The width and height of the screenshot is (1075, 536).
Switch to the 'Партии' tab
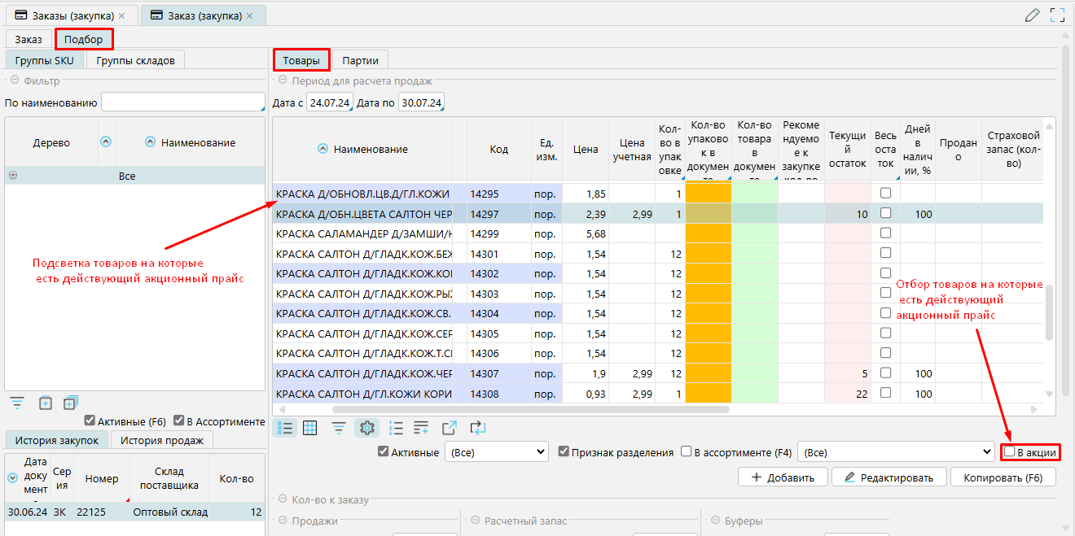pyautogui.click(x=359, y=60)
